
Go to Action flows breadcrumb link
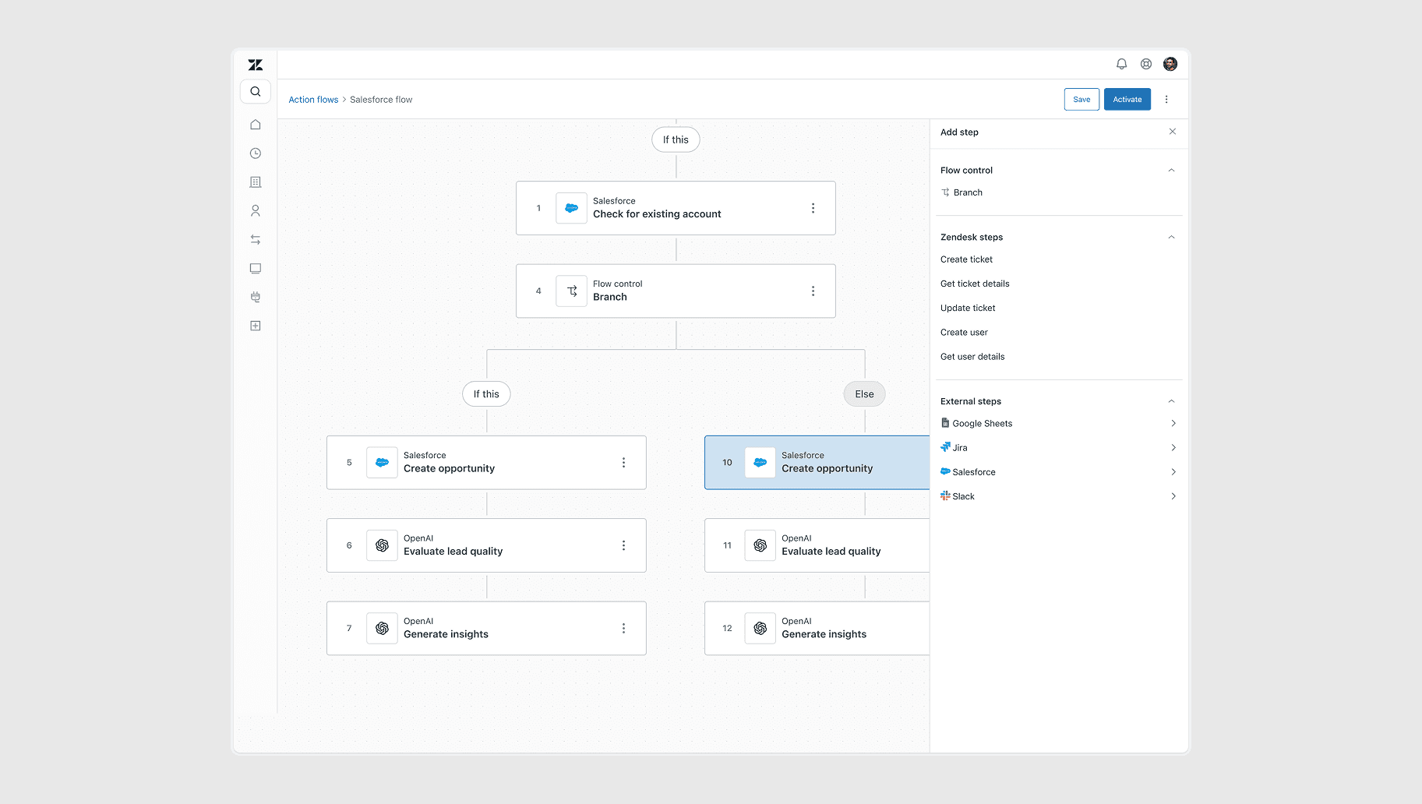point(313,100)
